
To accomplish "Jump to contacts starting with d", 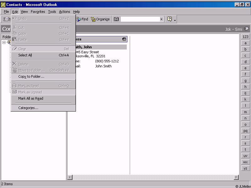I will 245,62.
